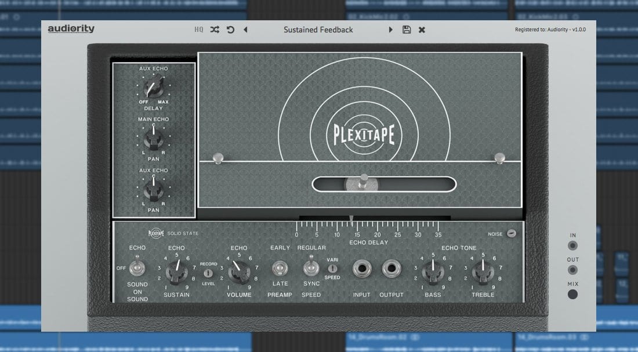This screenshot has height=352, width=638.
Task: Click the randomize shuffle icon
Action: click(215, 30)
